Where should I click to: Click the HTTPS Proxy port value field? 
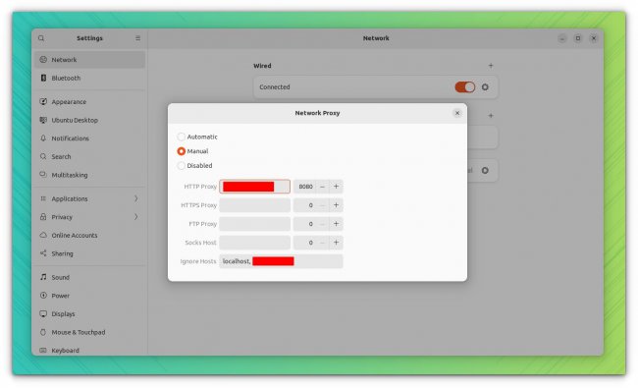(x=304, y=205)
